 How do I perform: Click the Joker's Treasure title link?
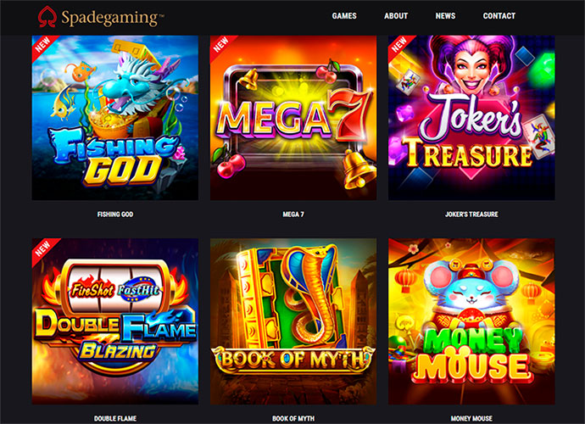tap(471, 215)
